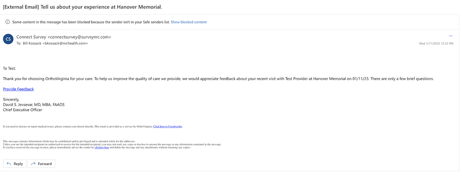Click the message timestamp Wed 1/11/2023
The height and width of the screenshot is (194, 462).
(436, 43)
